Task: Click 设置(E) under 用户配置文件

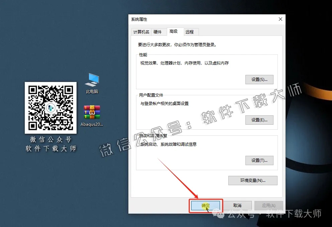Action: coord(259,120)
